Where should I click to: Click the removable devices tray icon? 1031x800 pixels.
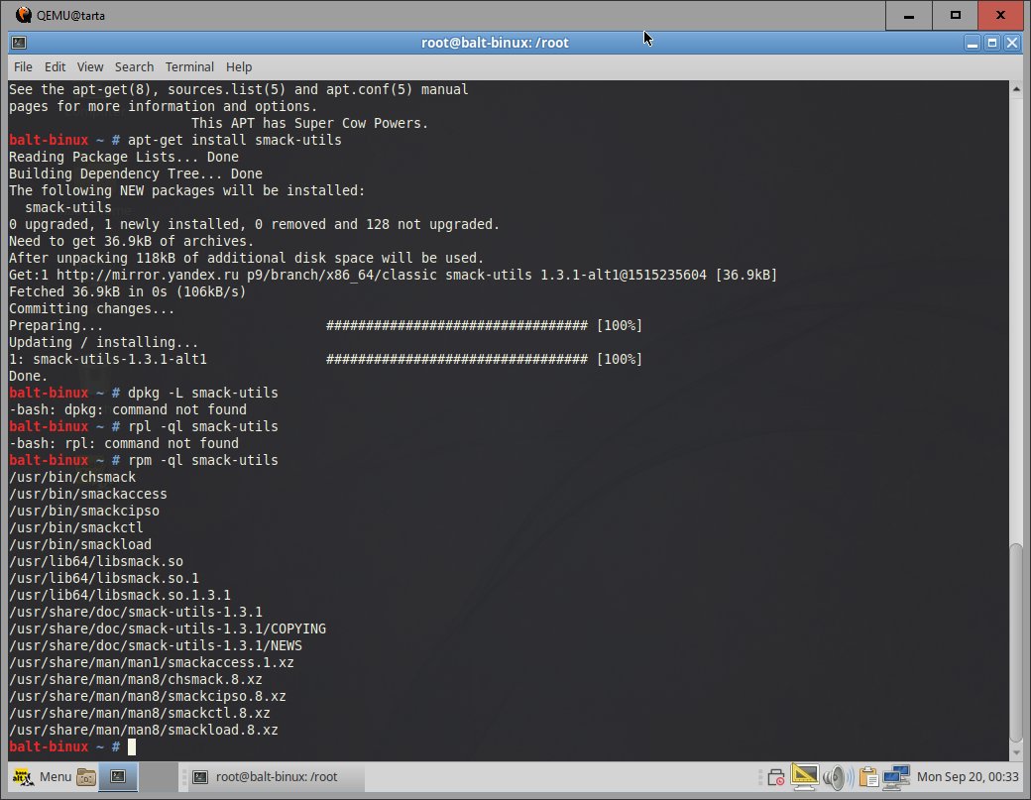[776, 776]
